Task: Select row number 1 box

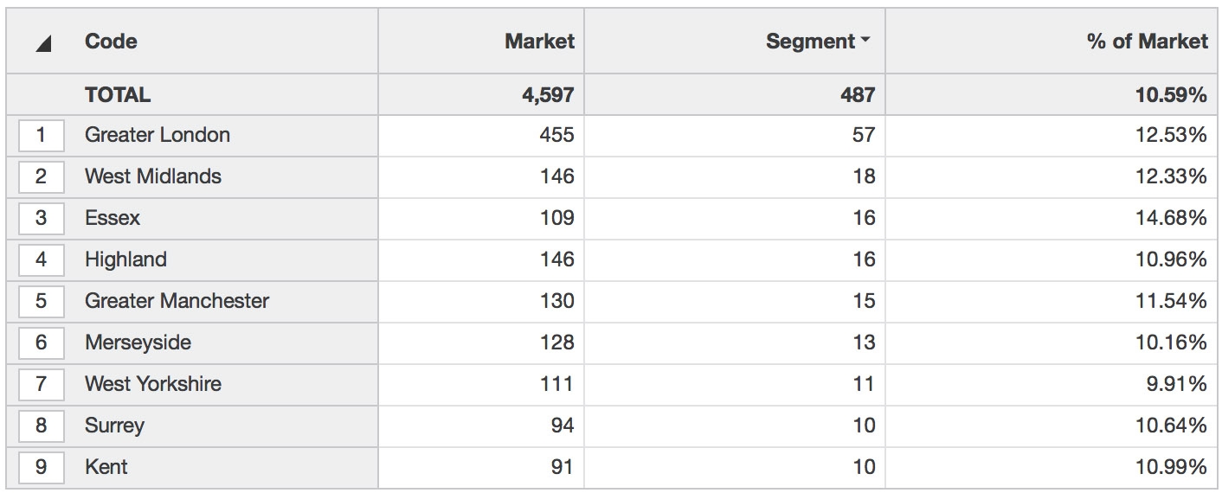Action: tap(41, 136)
